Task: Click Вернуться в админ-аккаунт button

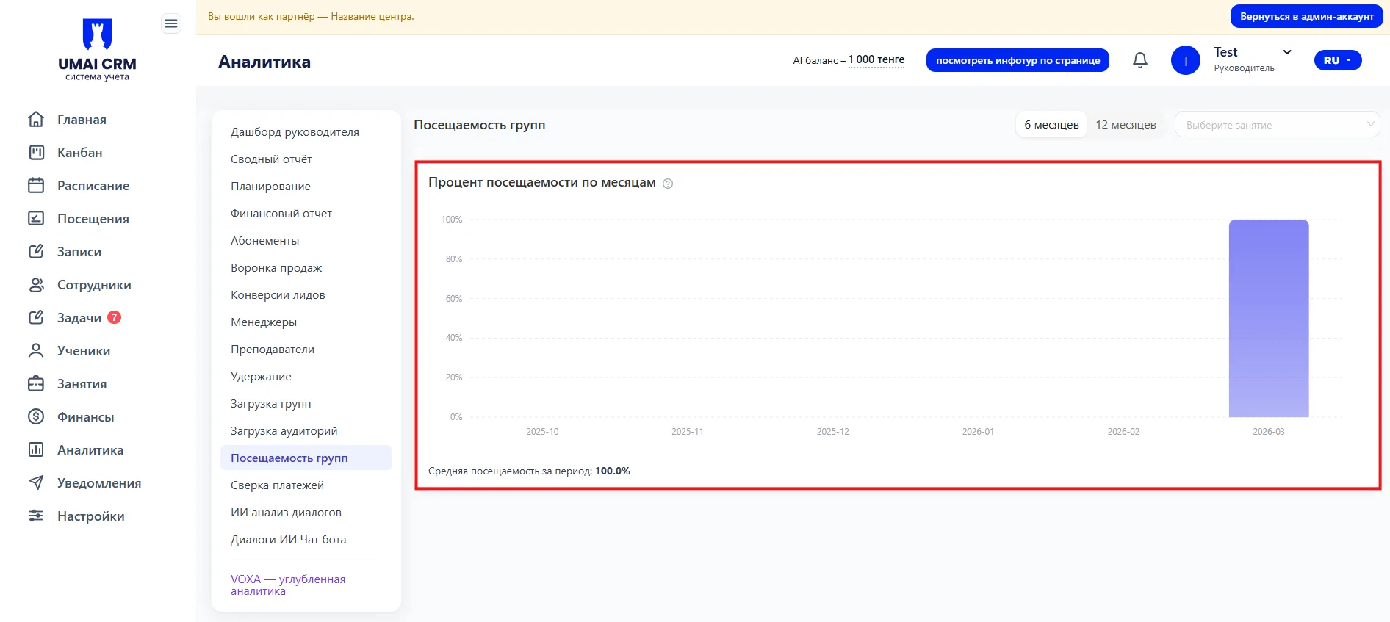Action: [1306, 16]
